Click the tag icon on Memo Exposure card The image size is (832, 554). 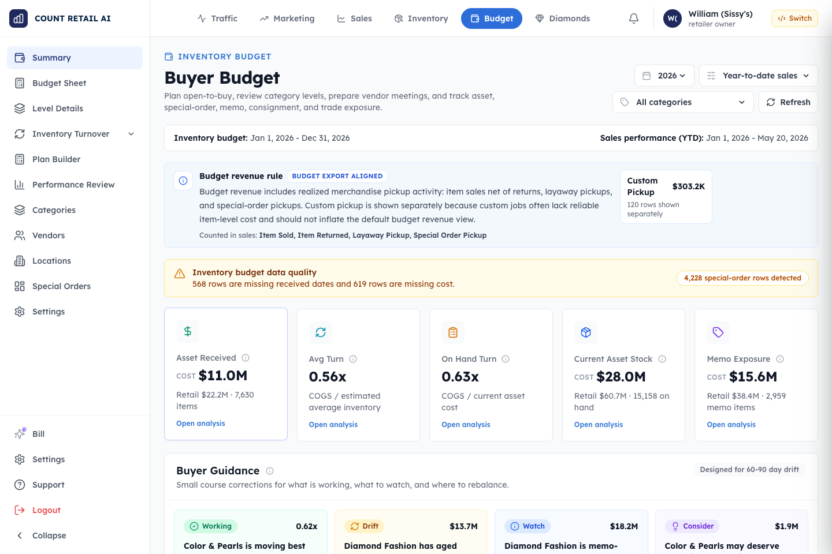pos(718,332)
